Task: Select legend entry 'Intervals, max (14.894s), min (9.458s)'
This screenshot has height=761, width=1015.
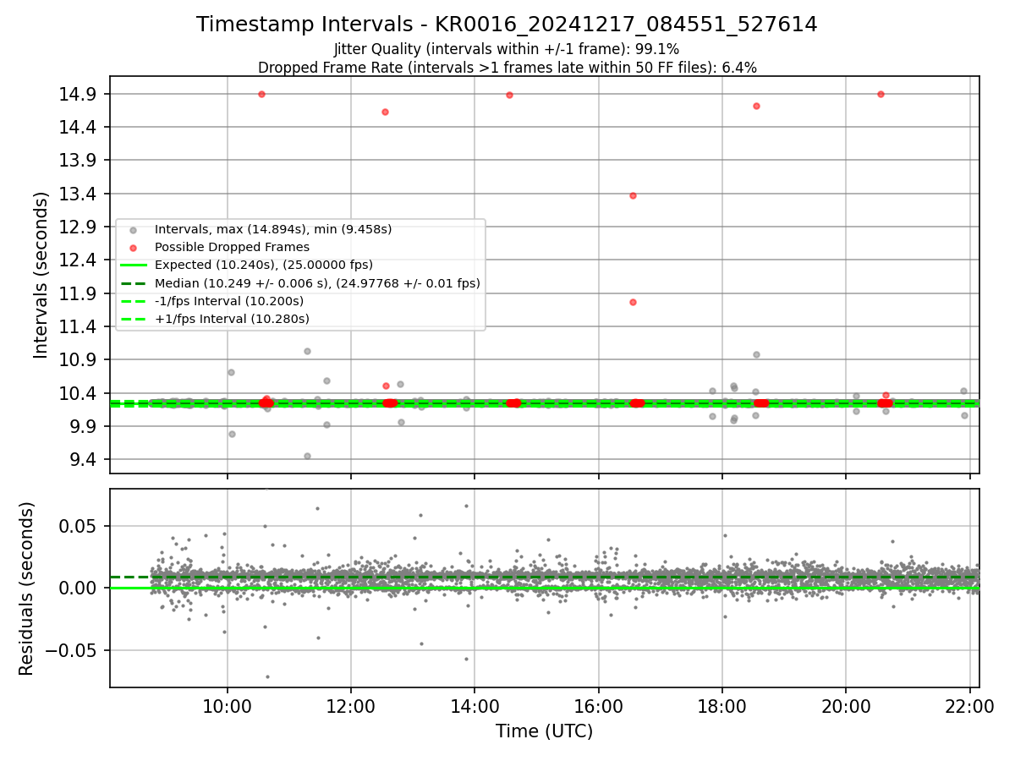Action: coord(273,229)
